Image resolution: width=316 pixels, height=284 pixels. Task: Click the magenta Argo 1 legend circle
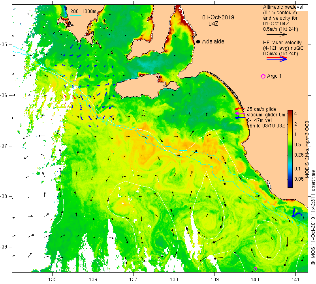coord(263,76)
